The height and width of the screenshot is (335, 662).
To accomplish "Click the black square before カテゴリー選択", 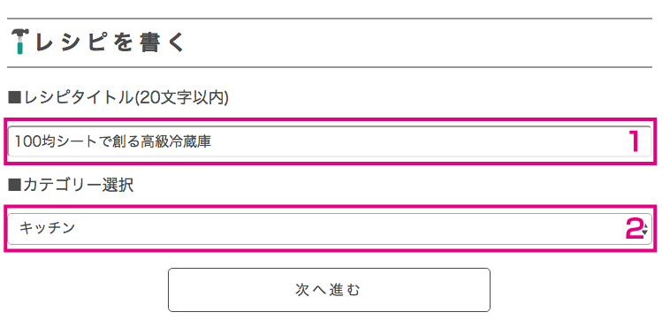I will click(x=15, y=185).
